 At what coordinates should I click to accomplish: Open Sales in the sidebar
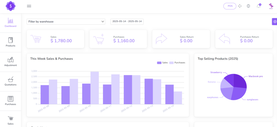(11, 120)
